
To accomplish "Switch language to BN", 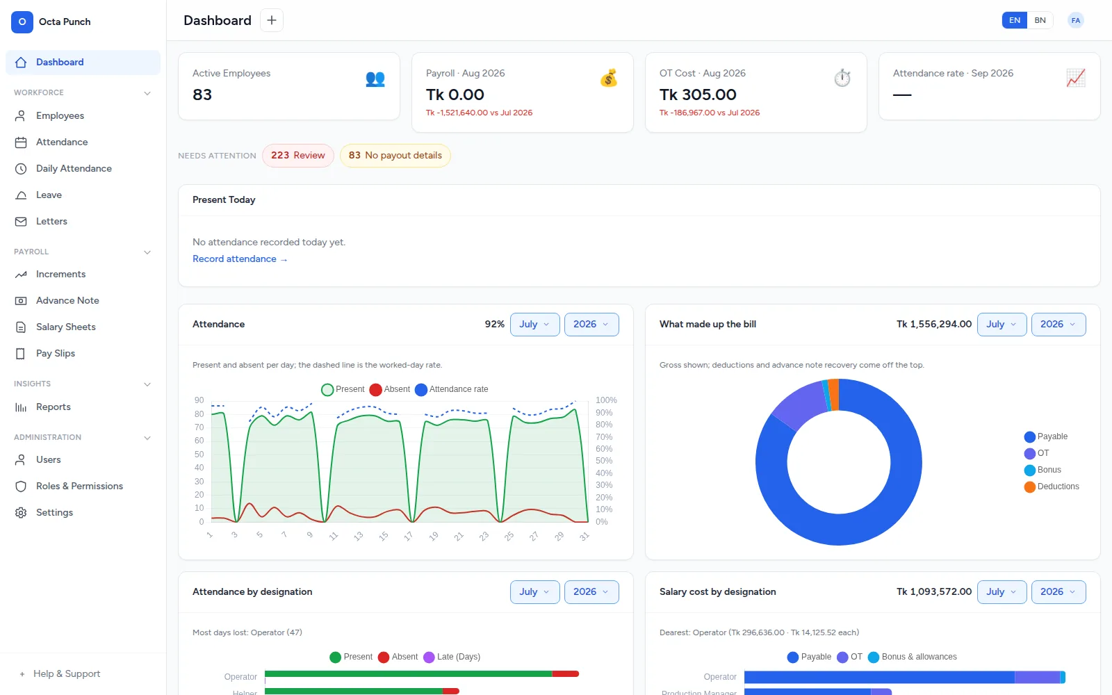I will point(1040,20).
